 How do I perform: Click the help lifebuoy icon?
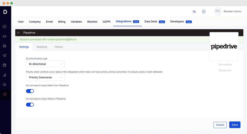point(204,12)
